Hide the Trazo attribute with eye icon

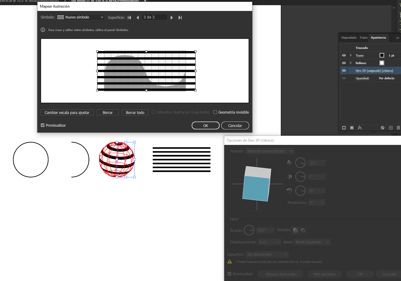pyautogui.click(x=344, y=55)
